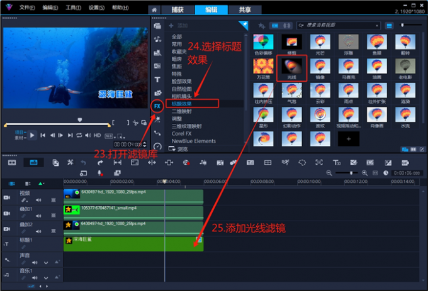
Task: Select the Corel FX category
Action: pos(181,133)
